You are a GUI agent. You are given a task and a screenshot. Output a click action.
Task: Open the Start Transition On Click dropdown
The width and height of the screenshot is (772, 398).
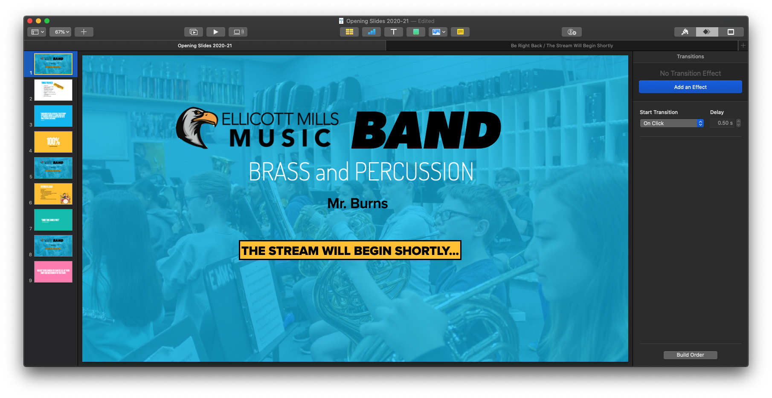[x=671, y=123]
